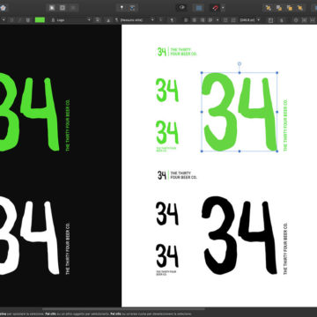Select the large green 34 logo on white artboard

click(240, 112)
